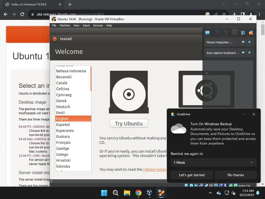This screenshot has height=199, width=265.
Task: Open the release notes link
Action: coord(155,169)
